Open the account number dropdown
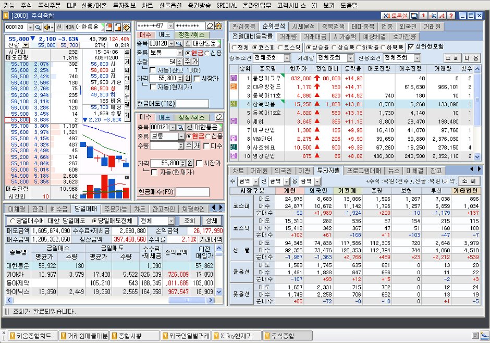The image size is (490, 343). [x=170, y=26]
